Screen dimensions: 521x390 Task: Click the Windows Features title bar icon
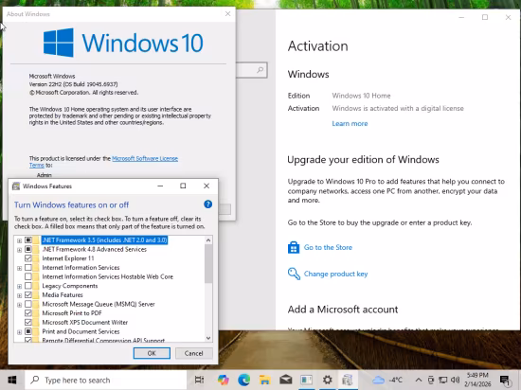[x=16, y=186]
